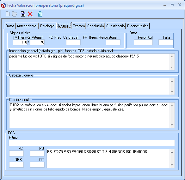The image size is (185, 180).
Task: Open the Preanestésica tab
Action: click(138, 26)
